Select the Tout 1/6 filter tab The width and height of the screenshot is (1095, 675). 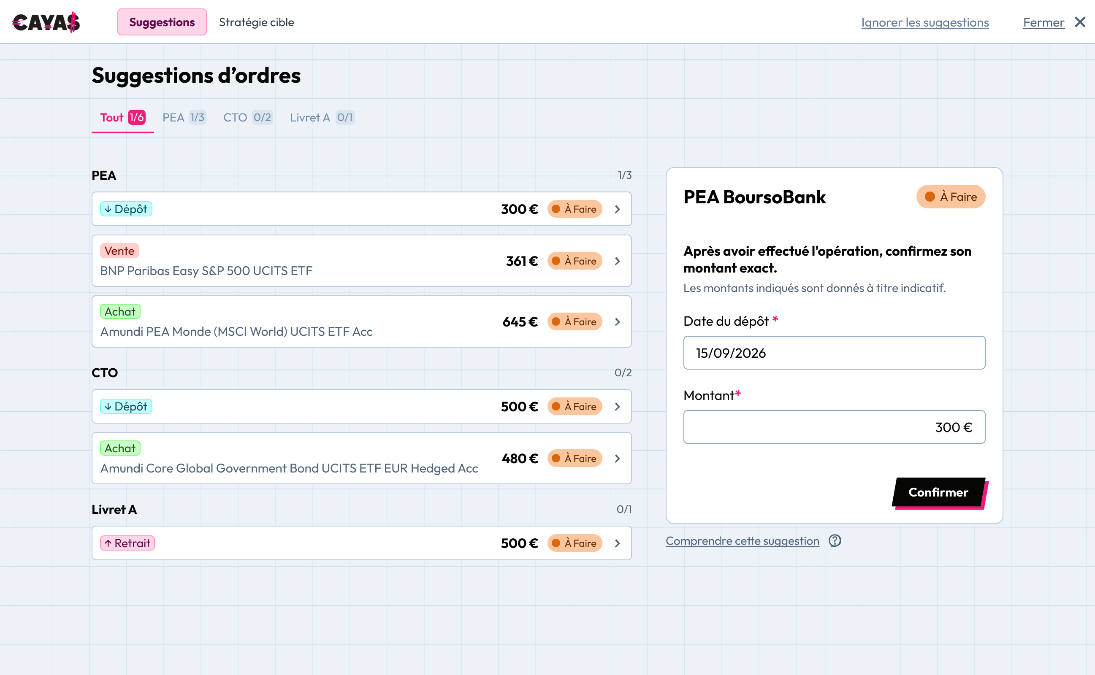(x=122, y=117)
